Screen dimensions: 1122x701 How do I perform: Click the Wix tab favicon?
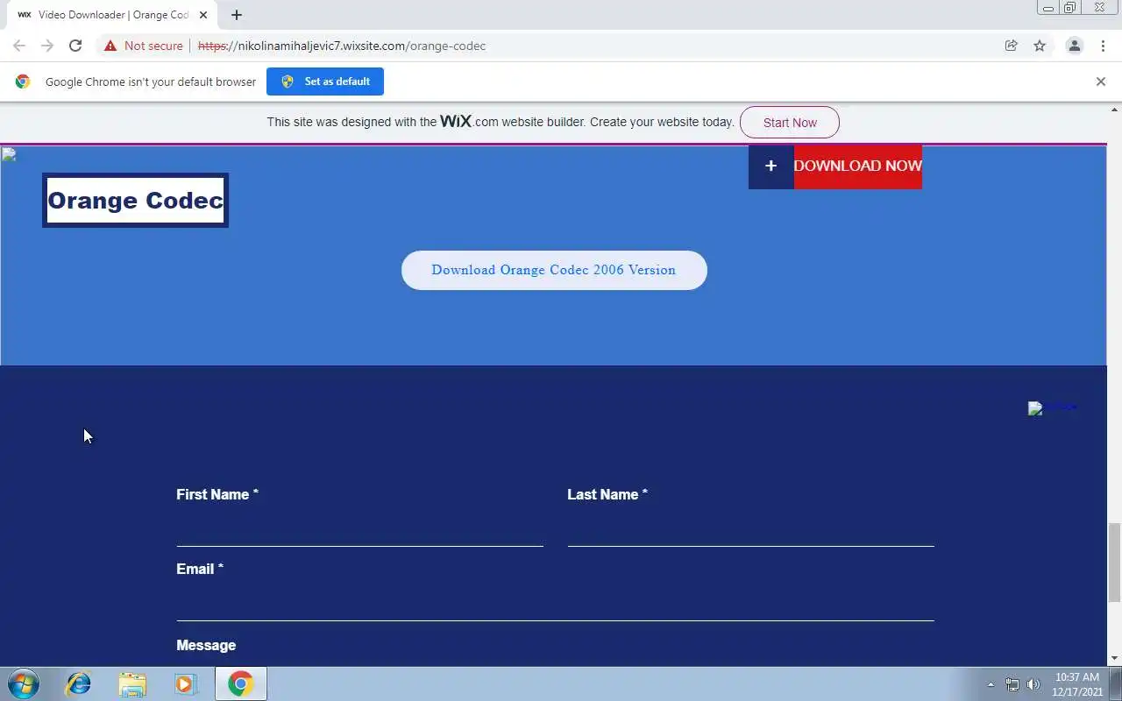(x=25, y=15)
